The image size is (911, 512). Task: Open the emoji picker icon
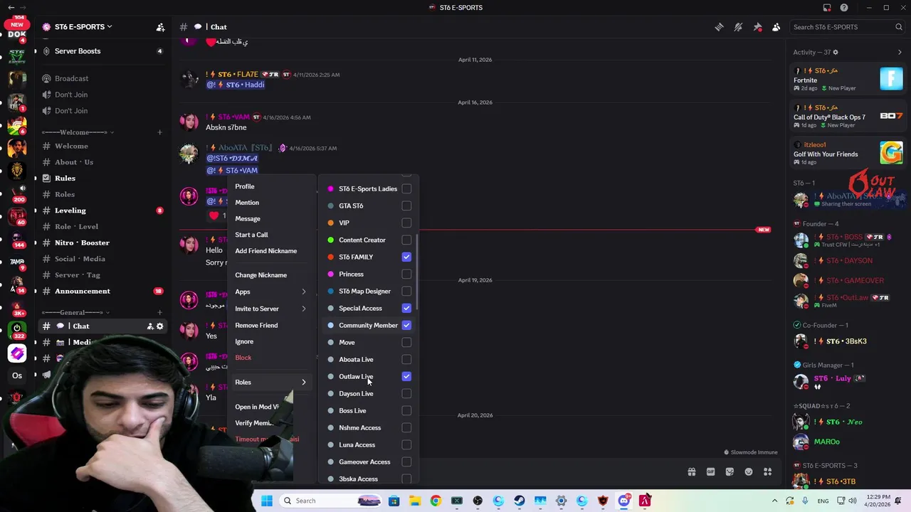(749, 471)
